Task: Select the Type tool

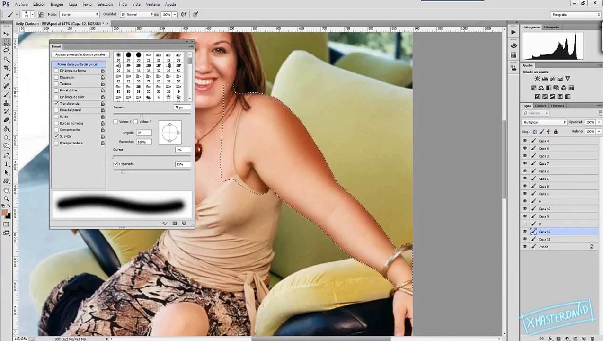Action: click(x=6, y=164)
